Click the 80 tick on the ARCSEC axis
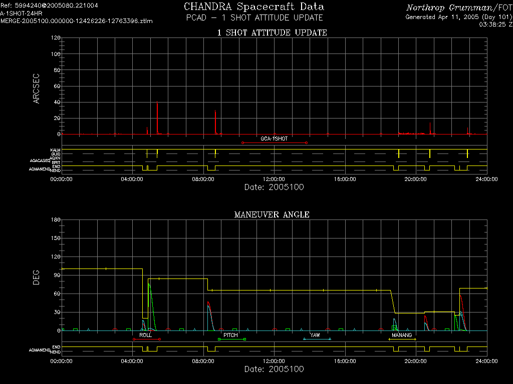This screenshot has height=384, width=513. pyautogui.click(x=57, y=70)
